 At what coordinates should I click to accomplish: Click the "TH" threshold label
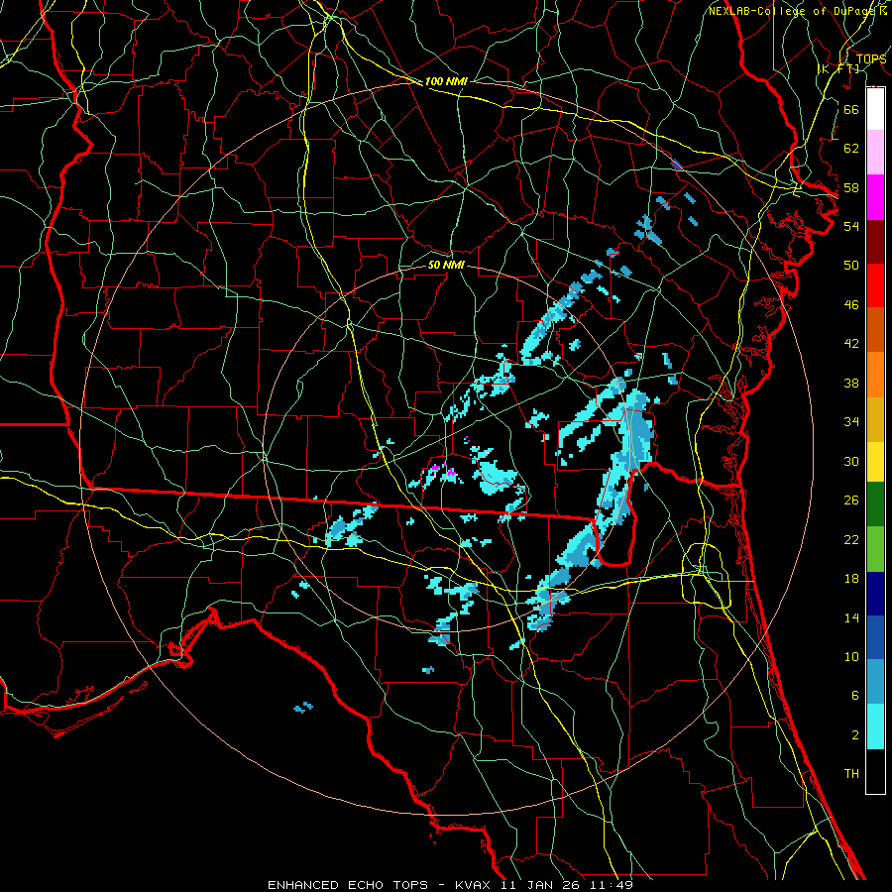(851, 774)
